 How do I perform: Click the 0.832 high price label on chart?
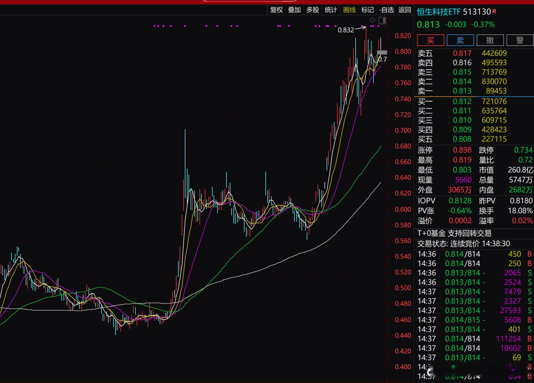346,30
